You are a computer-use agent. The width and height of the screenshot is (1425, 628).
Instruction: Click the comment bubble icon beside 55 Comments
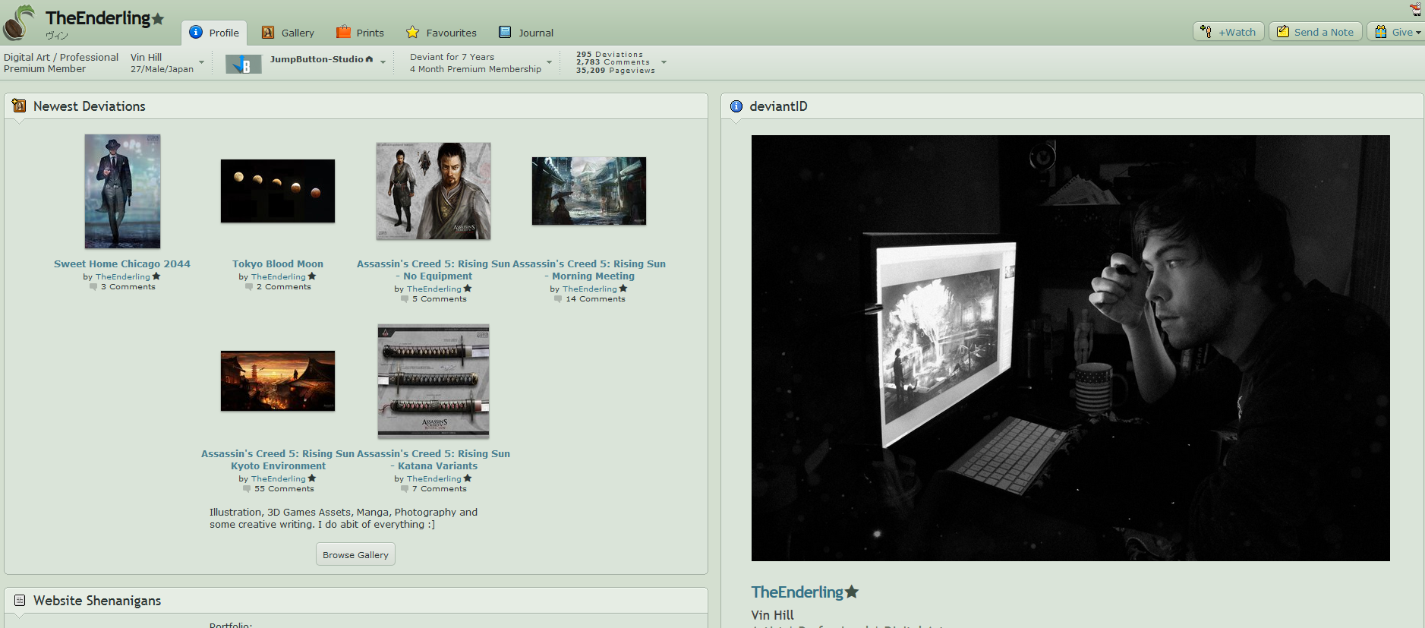pyautogui.click(x=246, y=489)
